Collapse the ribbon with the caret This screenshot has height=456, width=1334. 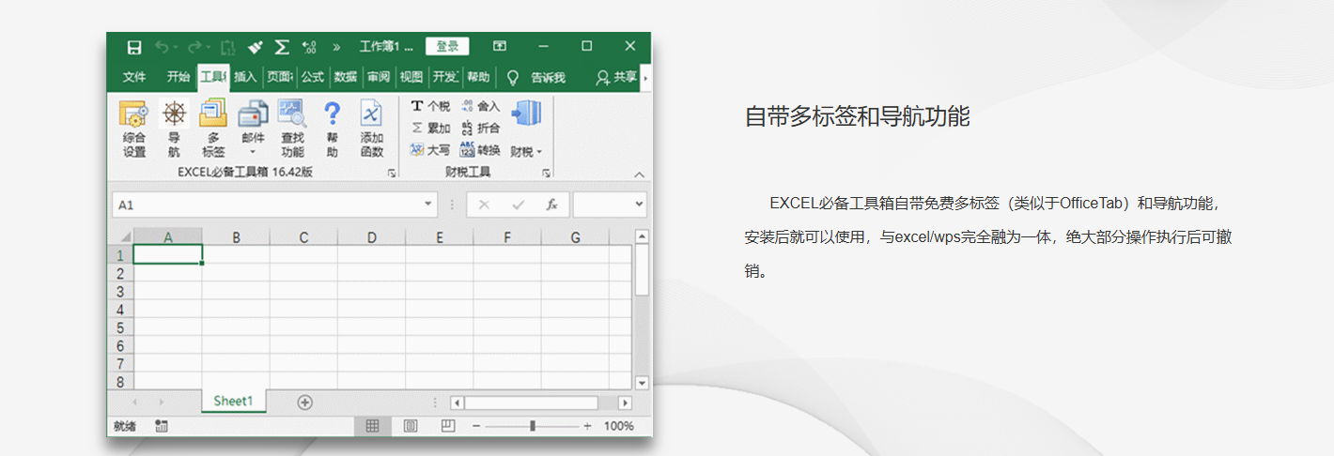click(x=639, y=175)
